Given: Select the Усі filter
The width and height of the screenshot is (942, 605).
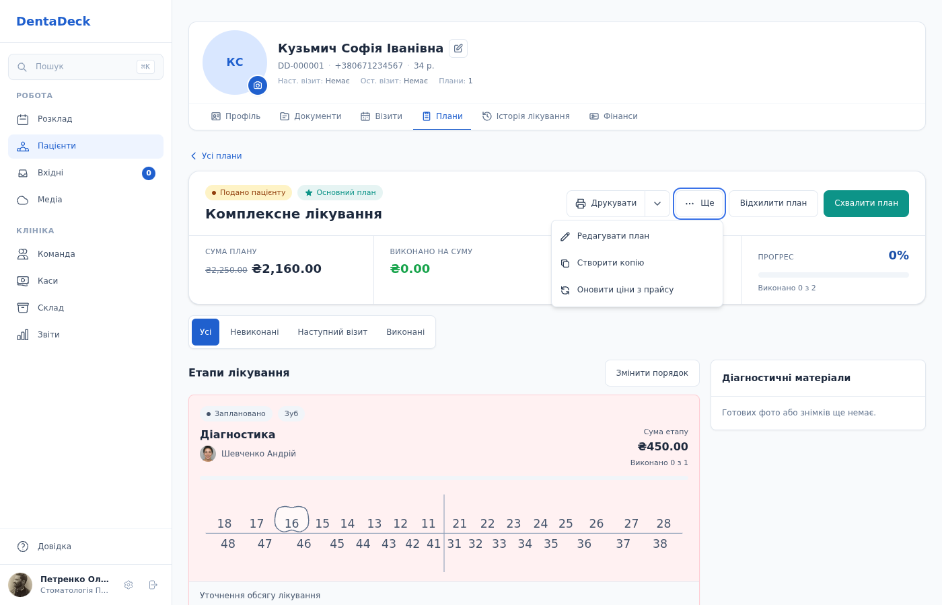Looking at the screenshot, I should tap(205, 332).
